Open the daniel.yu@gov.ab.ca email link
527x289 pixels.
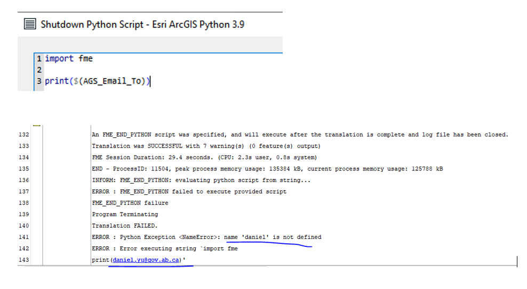pyautogui.click(x=146, y=260)
